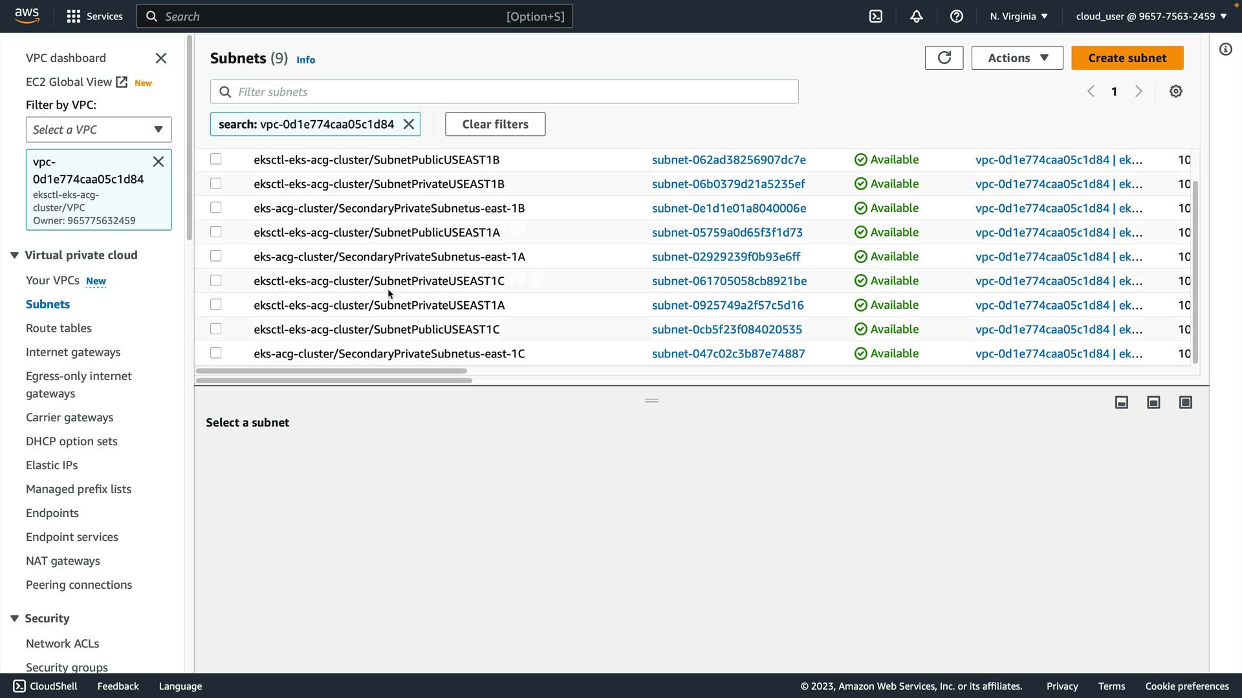This screenshot has height=698, width=1242.
Task: Open the info panel icon
Action: click(1225, 50)
